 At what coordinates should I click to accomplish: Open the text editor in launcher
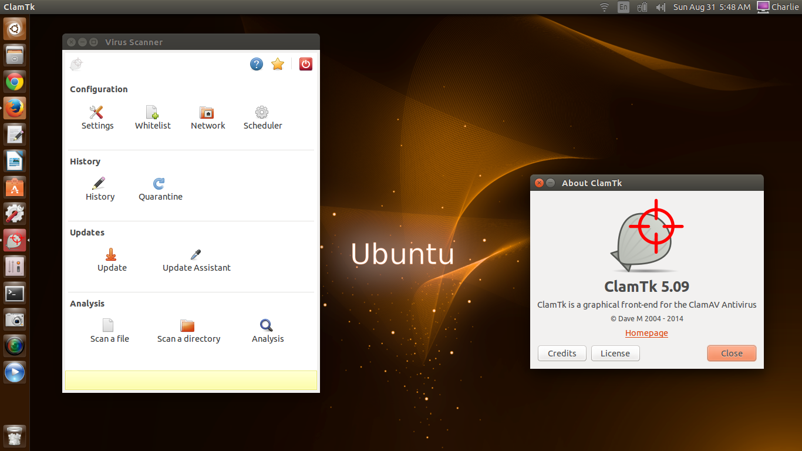coord(15,134)
